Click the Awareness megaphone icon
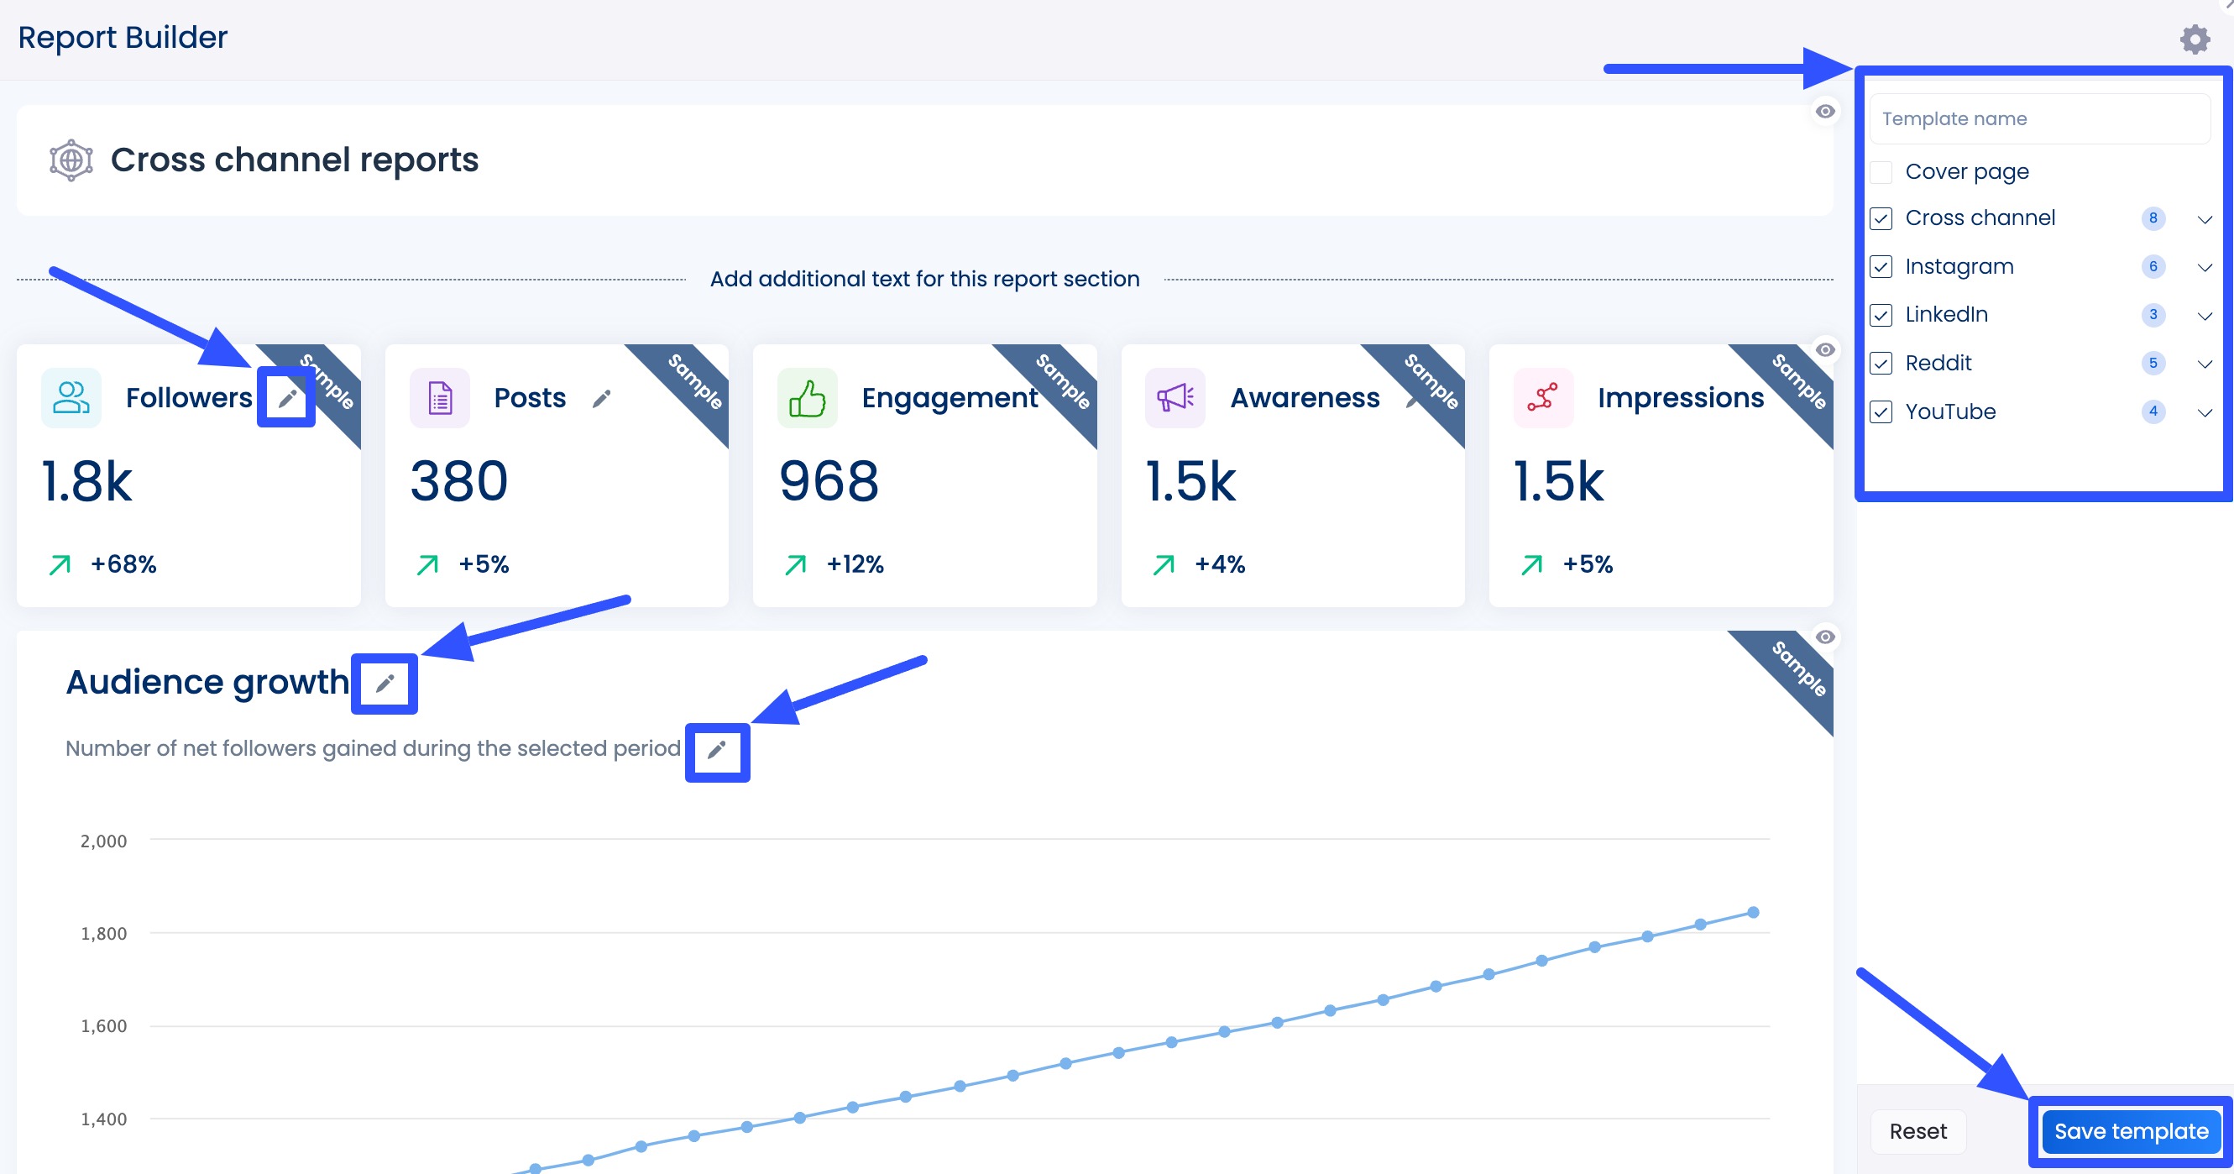 click(x=1175, y=397)
